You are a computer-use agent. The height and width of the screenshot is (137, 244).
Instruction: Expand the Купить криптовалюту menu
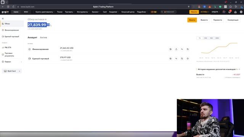[45, 12]
